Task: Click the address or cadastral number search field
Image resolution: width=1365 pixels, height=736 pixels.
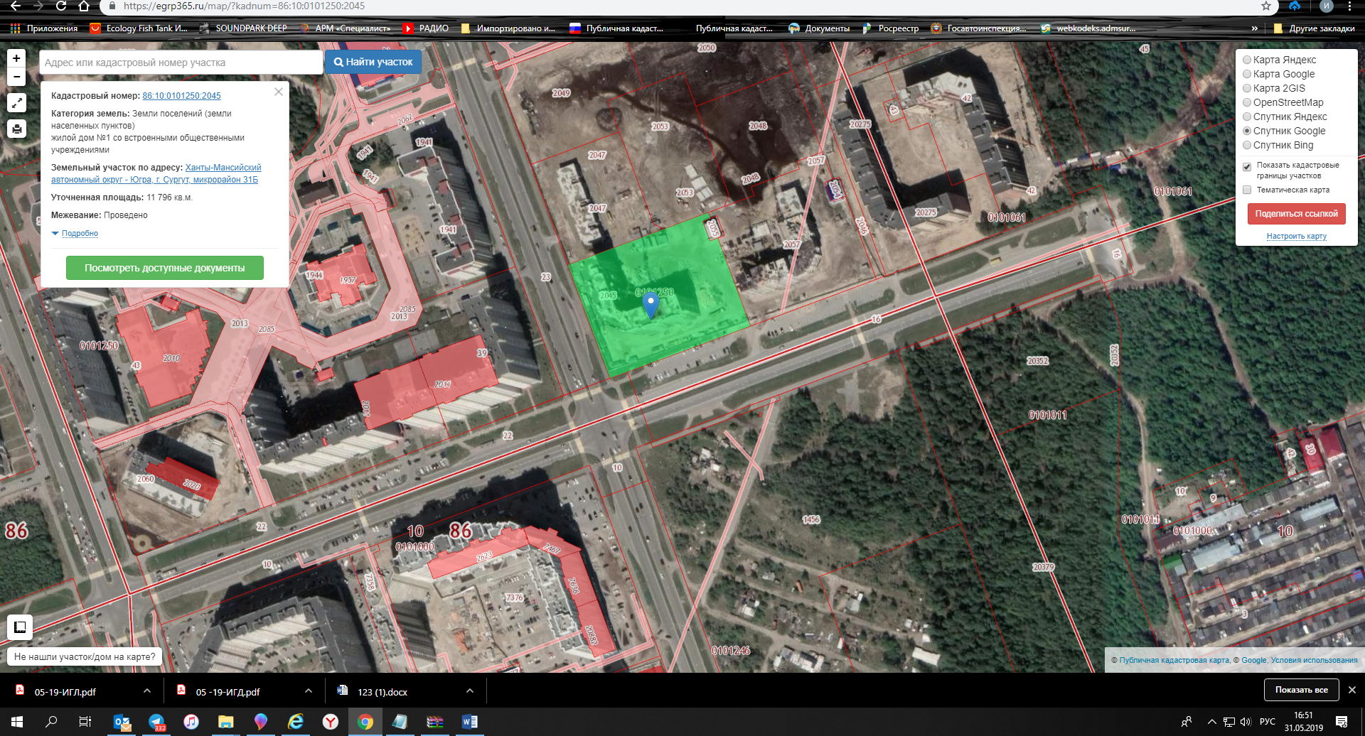Action: coord(181,63)
